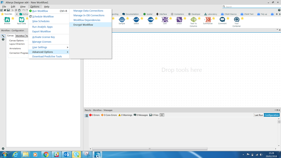Image resolution: width=281 pixels, height=158 pixels.
Task: Select the Browse tool icon
Action: pos(7,19)
